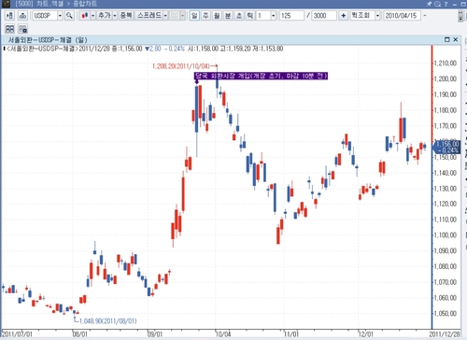Image resolution: width=467 pixels, height=340 pixels.
Task: Click the 2011/12/28 date axis label
Action: 445,334
